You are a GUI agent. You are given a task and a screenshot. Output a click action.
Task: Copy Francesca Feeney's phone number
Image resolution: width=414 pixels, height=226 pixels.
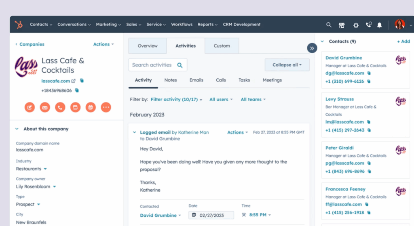click(369, 213)
